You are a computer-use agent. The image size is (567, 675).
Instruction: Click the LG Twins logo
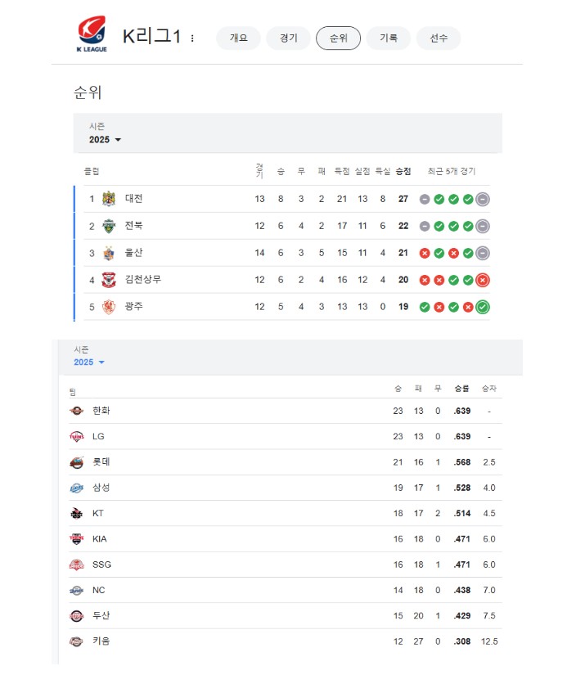77,437
